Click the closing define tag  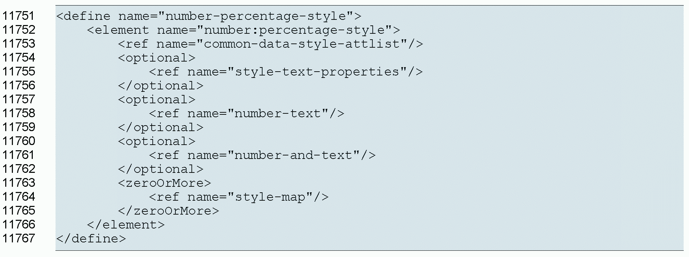(x=91, y=239)
